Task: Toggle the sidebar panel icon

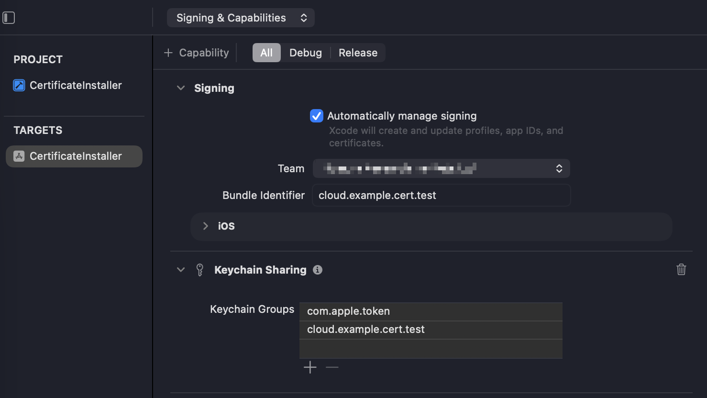Action: coord(9,18)
